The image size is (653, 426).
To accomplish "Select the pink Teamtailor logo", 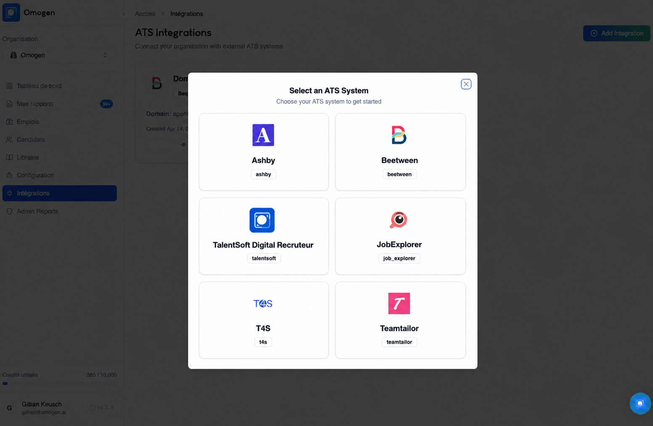I will coord(399,303).
